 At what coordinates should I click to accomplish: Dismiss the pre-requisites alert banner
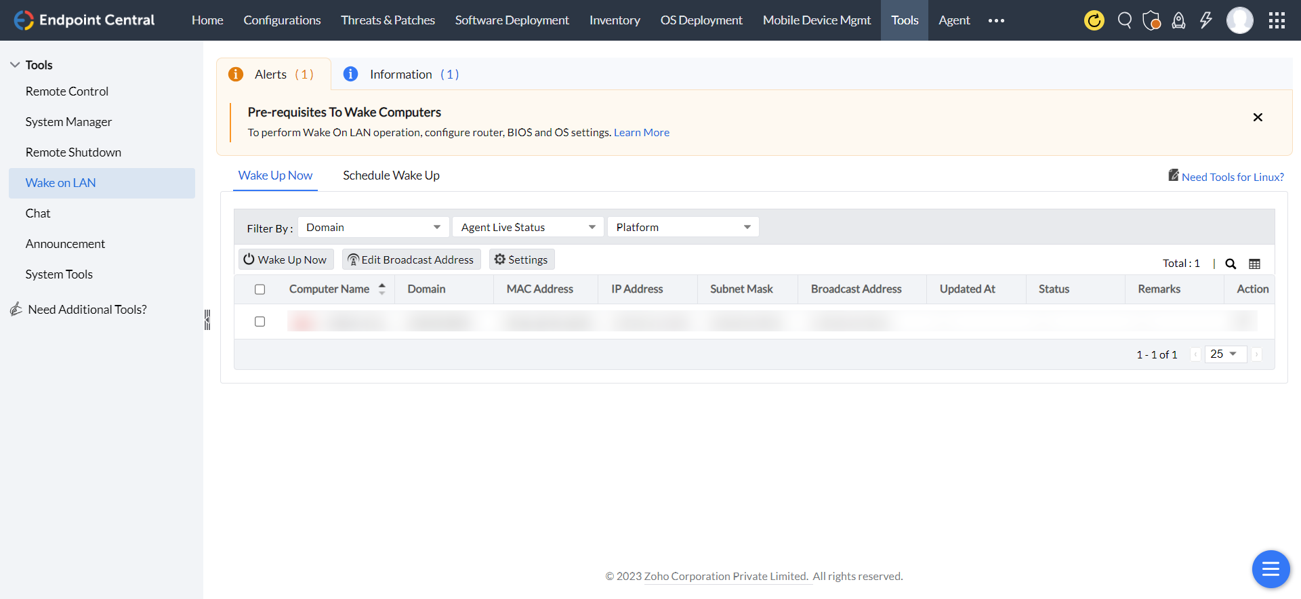1258,117
